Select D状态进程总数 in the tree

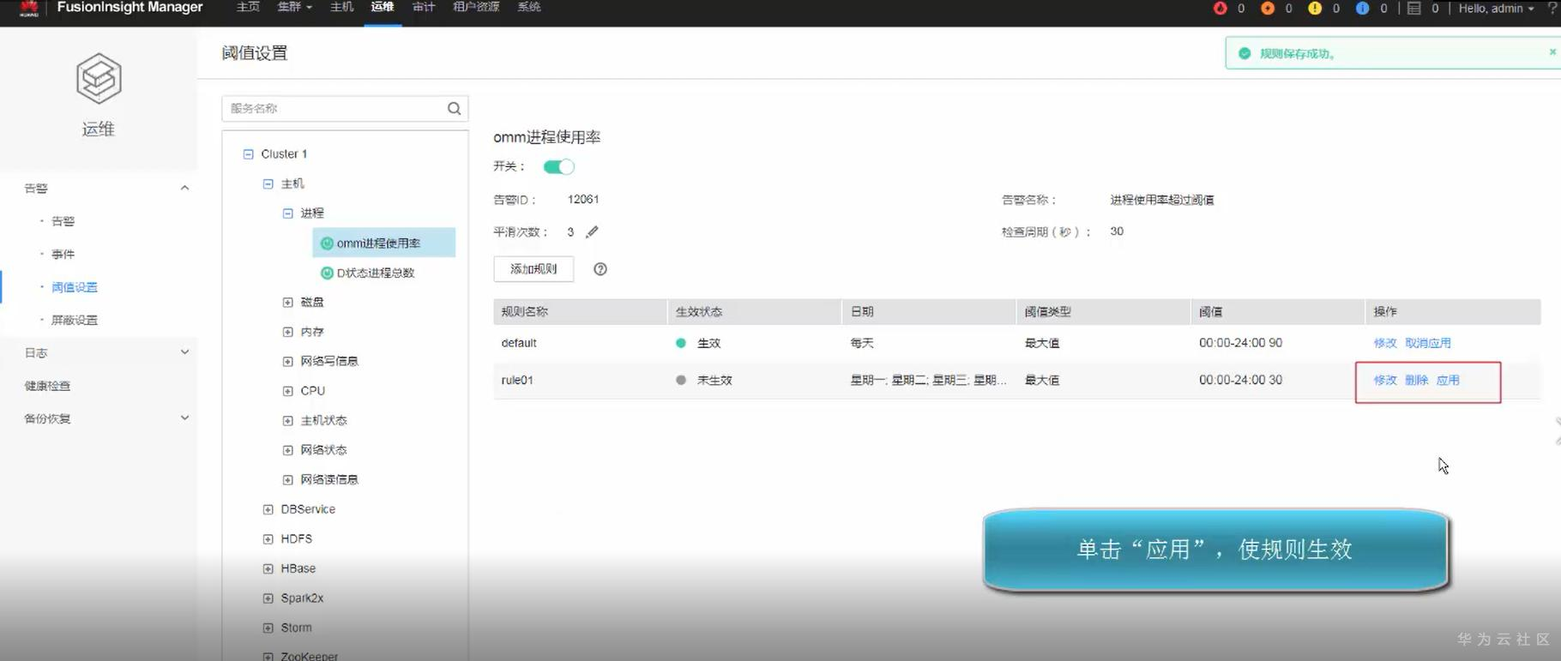click(376, 273)
